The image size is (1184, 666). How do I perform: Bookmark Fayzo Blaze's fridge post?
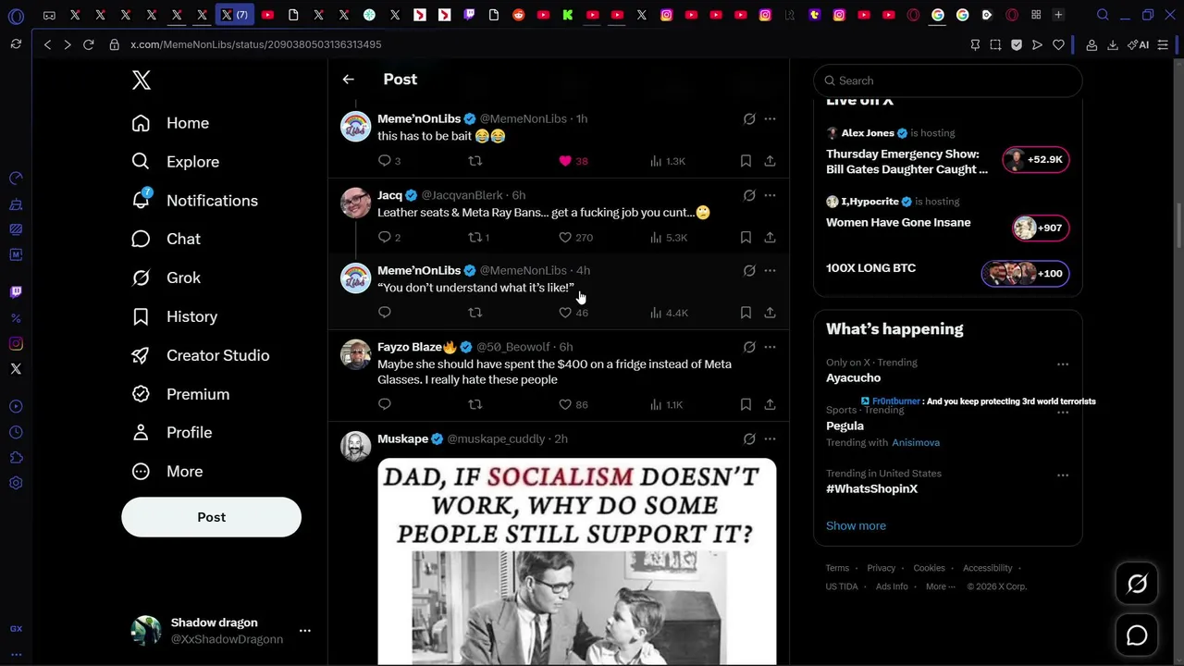click(x=746, y=404)
